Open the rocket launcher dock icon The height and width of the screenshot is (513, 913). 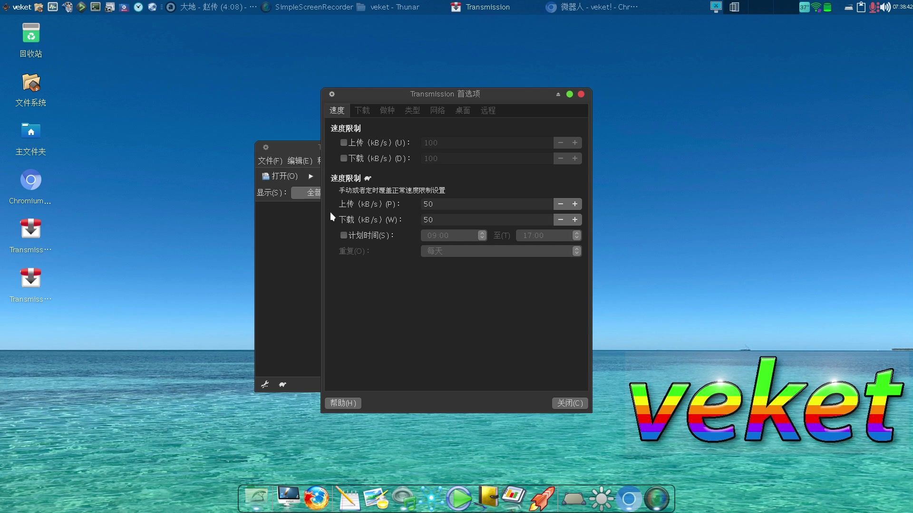click(x=542, y=498)
